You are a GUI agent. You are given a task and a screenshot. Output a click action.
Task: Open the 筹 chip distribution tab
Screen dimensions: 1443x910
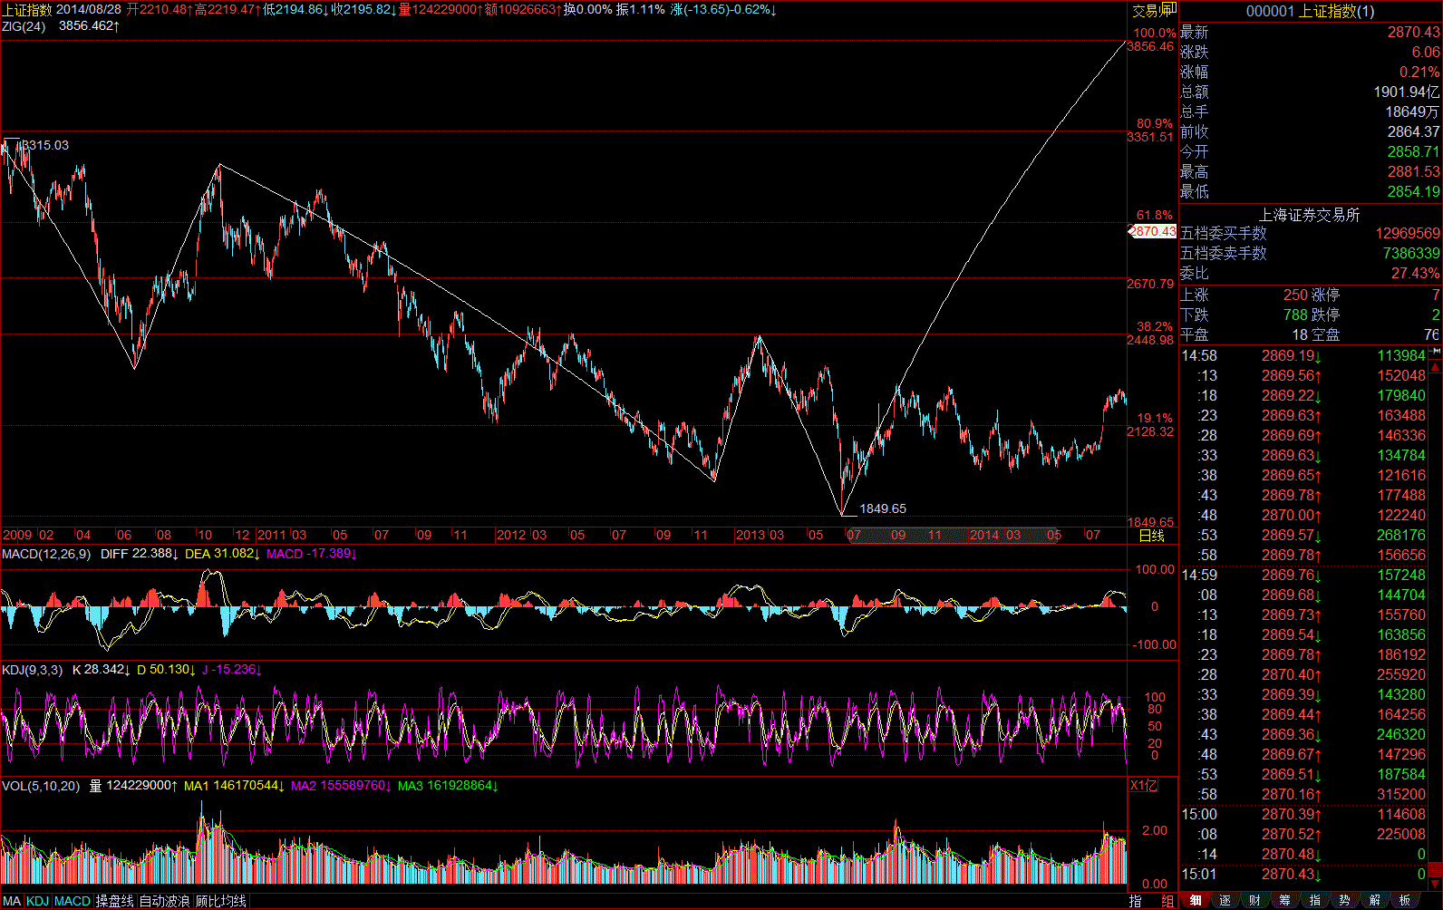(x=1284, y=900)
